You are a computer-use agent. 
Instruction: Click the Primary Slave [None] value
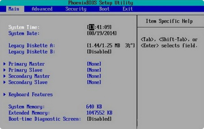[94, 70]
